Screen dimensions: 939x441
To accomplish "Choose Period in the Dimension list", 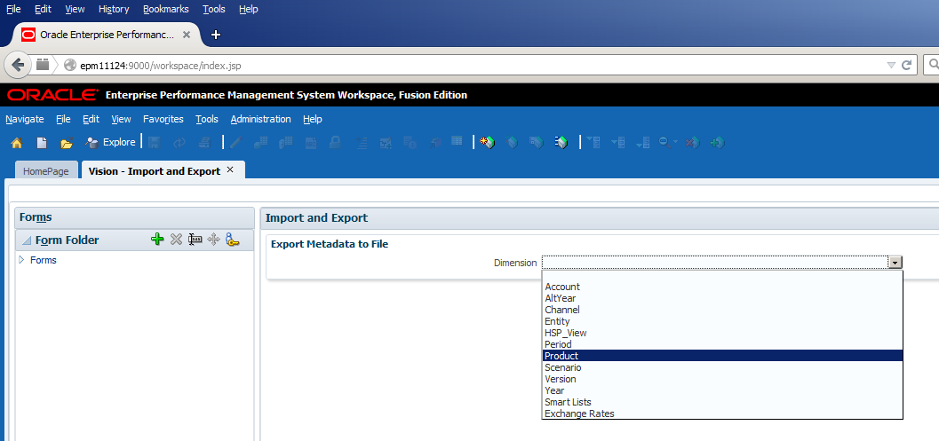I will pyautogui.click(x=722, y=344).
